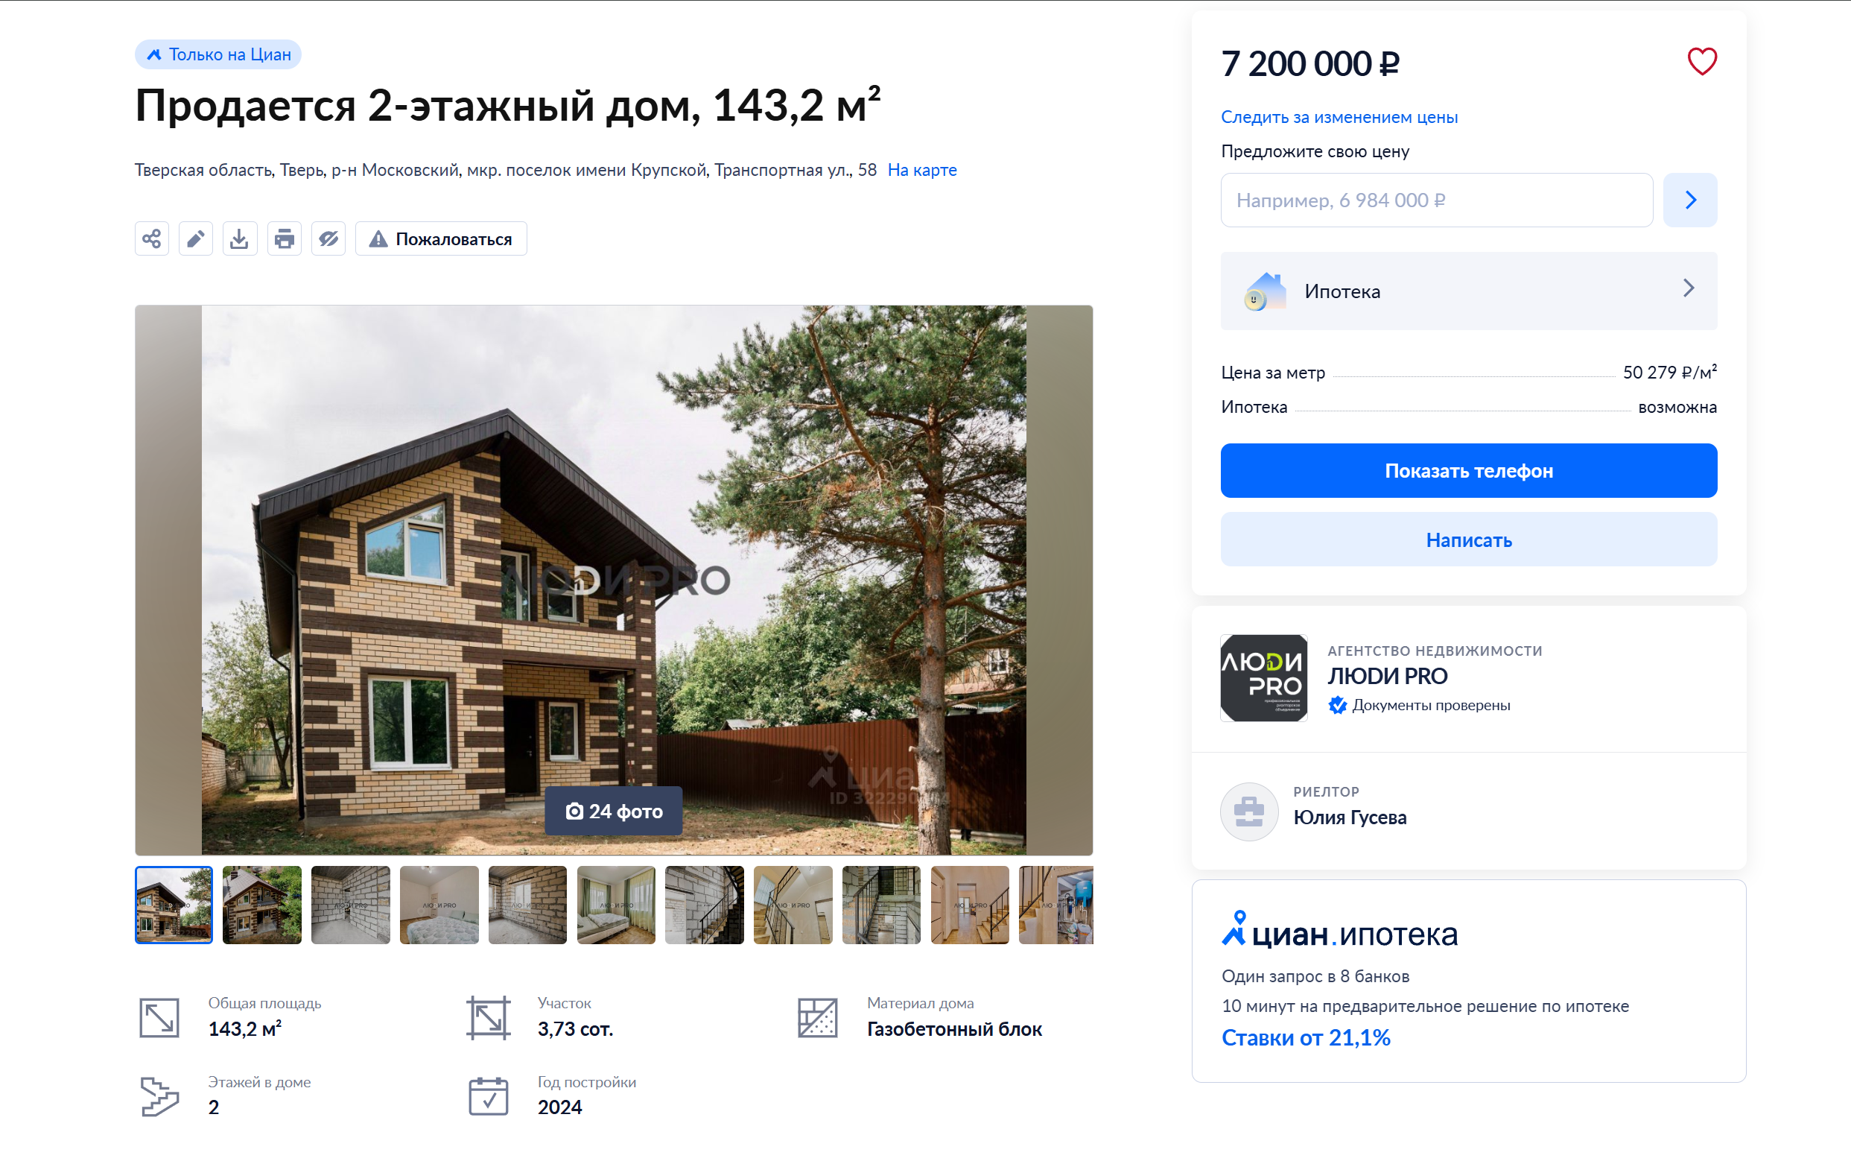Select the second house photo thumbnail
1851x1167 pixels.
pyautogui.click(x=262, y=905)
